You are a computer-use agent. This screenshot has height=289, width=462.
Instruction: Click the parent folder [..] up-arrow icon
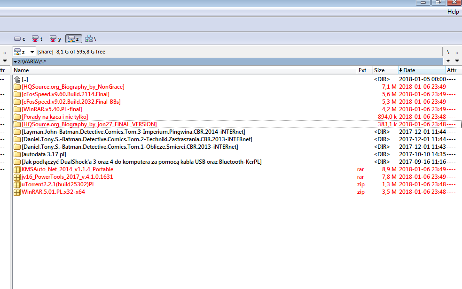click(17, 79)
